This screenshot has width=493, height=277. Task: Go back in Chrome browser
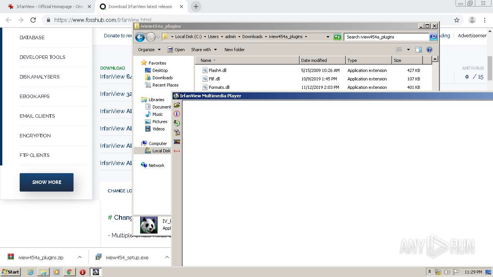(8, 20)
